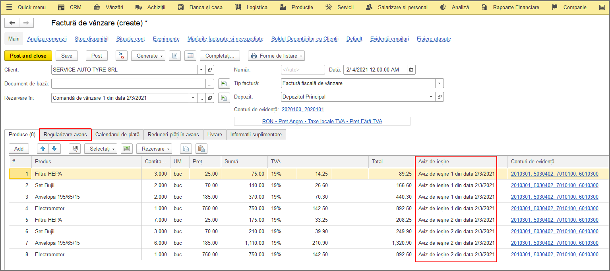Switch to Regularizare avans tab

(x=65, y=135)
